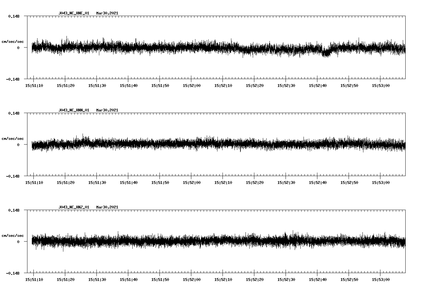Select the cm/sec/sec label on HNE trace
428x291 pixels.
tap(13, 41)
